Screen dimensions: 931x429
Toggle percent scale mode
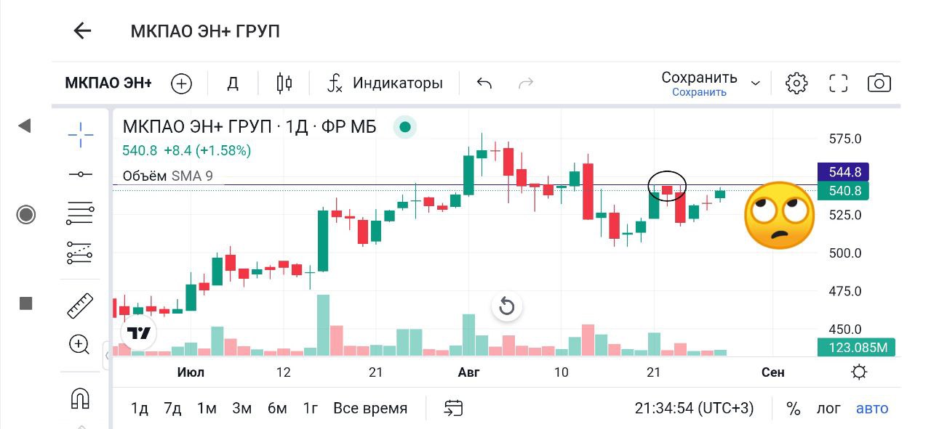click(793, 409)
